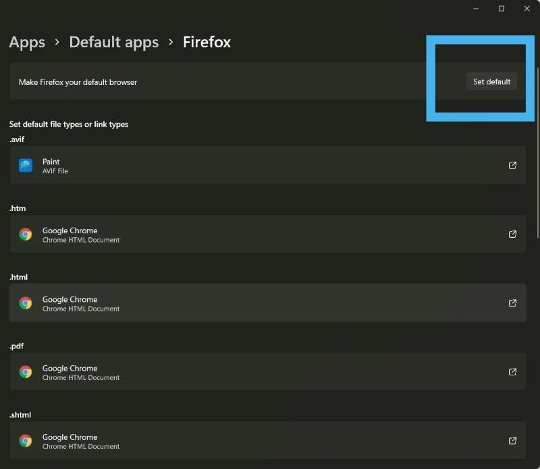Click the 'Paint' app name under .avif
The width and height of the screenshot is (540, 469).
51,162
